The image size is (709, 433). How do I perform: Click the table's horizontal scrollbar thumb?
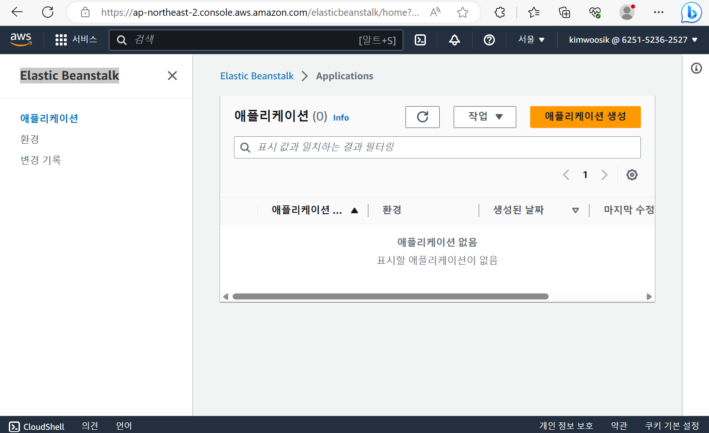[x=391, y=297]
